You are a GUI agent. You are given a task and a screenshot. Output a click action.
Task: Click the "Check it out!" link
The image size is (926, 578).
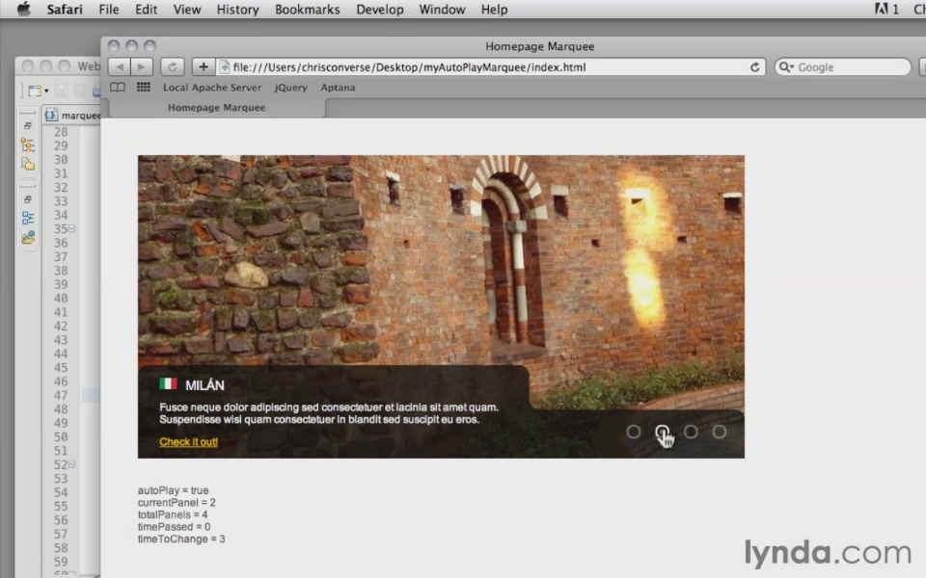pos(188,442)
